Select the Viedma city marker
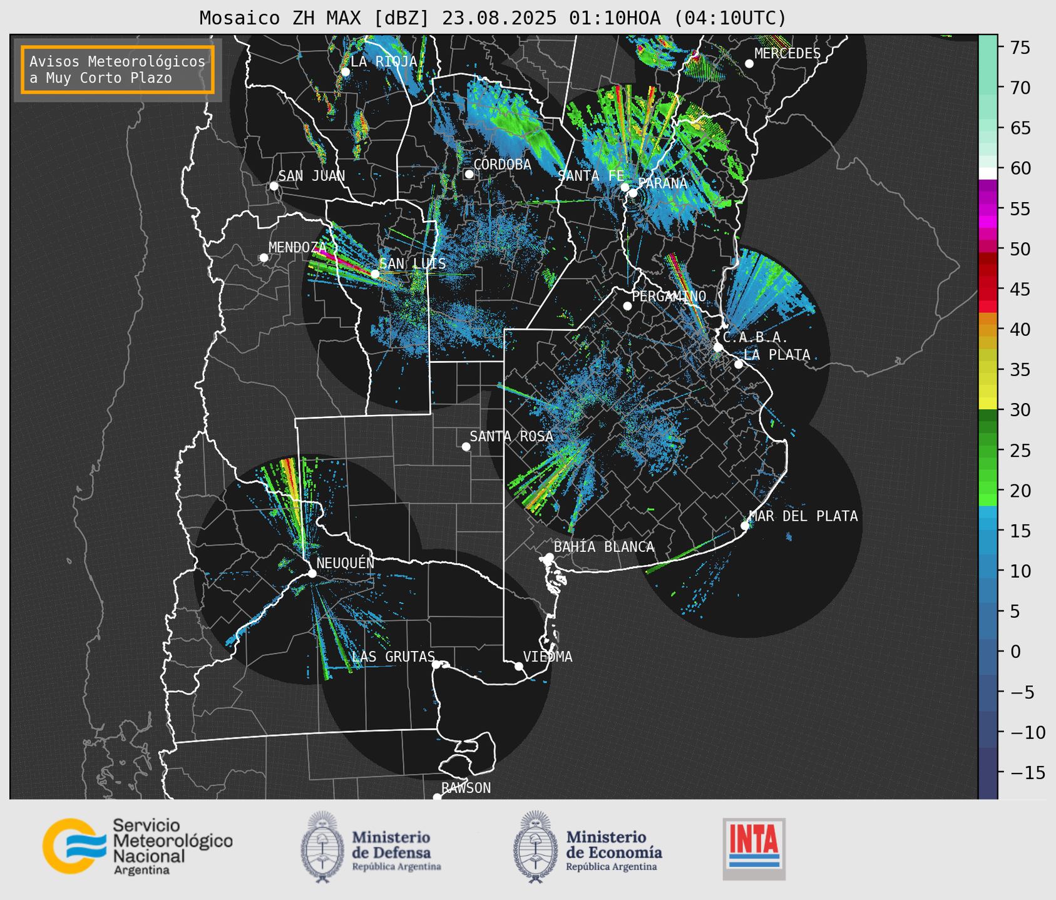 coord(518,666)
